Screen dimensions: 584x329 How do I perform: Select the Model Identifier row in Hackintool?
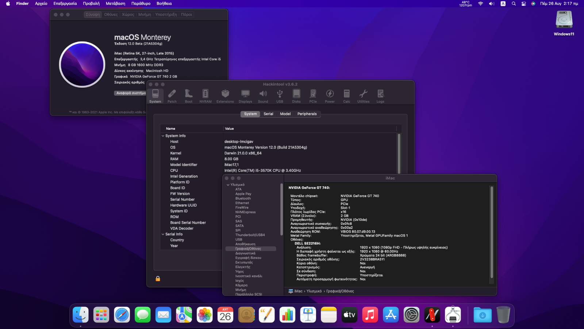pyautogui.click(x=279, y=165)
